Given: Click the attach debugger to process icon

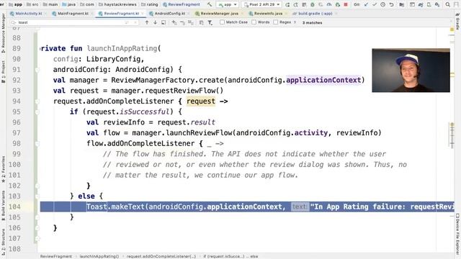Looking at the screenshot, I should click(x=338, y=4).
